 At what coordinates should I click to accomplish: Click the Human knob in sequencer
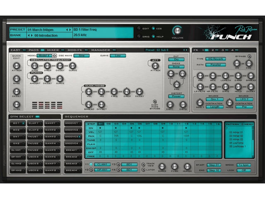(187, 167)
